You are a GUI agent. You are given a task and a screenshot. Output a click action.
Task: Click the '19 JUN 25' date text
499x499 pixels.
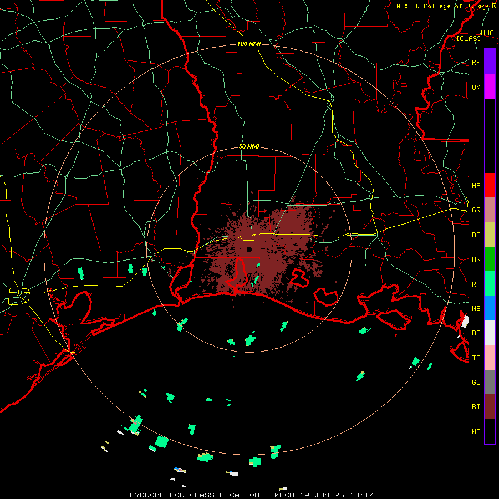[x=322, y=495]
